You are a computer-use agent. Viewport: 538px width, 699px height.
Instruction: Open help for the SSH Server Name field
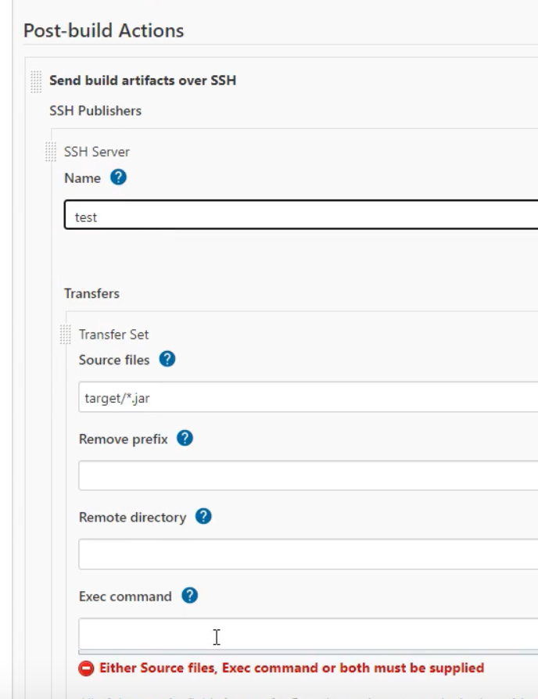(118, 177)
